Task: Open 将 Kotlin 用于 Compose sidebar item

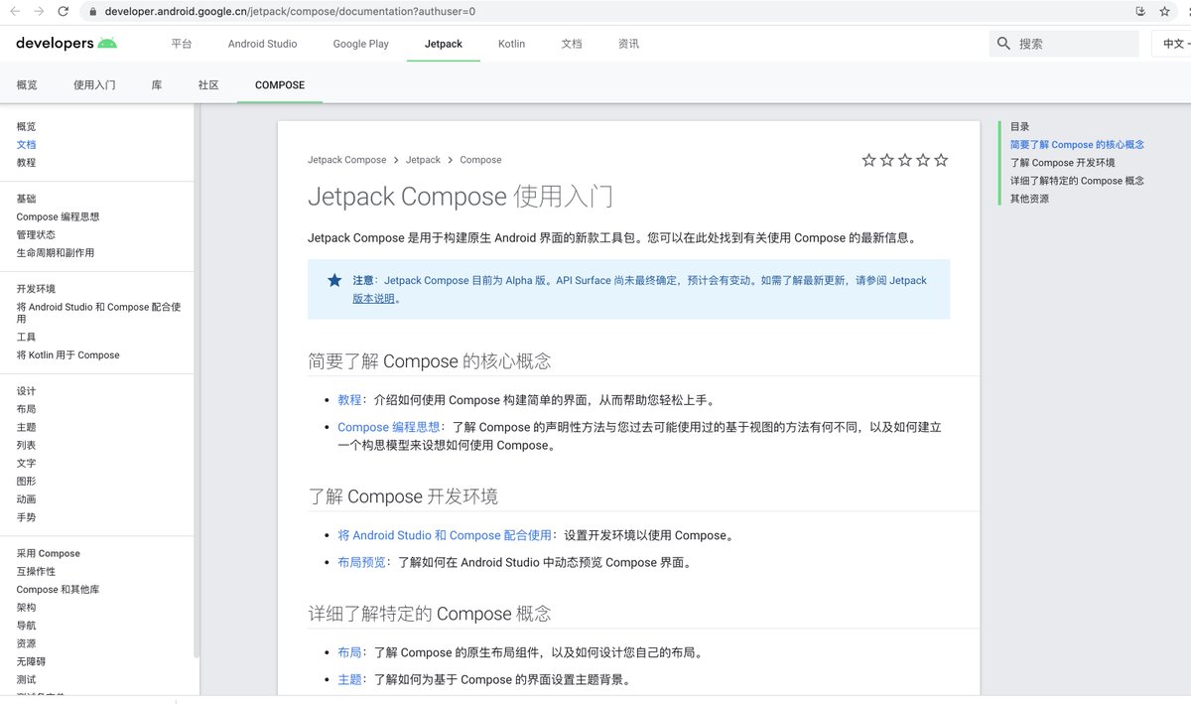Action: point(67,354)
